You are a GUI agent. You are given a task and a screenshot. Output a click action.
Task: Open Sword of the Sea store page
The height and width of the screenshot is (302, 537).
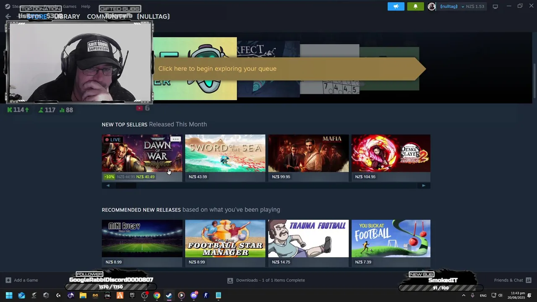pyautogui.click(x=225, y=158)
